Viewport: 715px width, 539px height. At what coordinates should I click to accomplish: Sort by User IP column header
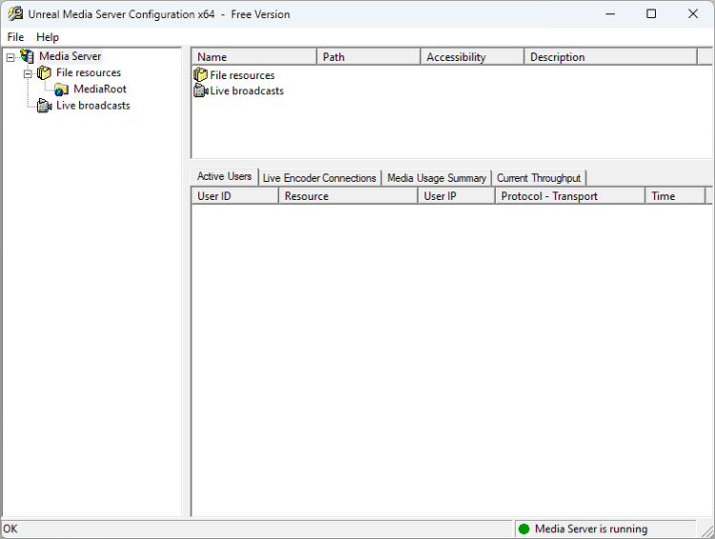(457, 196)
